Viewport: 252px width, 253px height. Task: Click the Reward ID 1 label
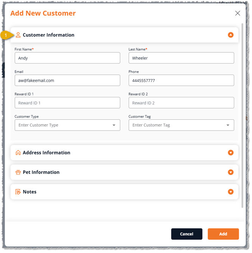[24, 94]
